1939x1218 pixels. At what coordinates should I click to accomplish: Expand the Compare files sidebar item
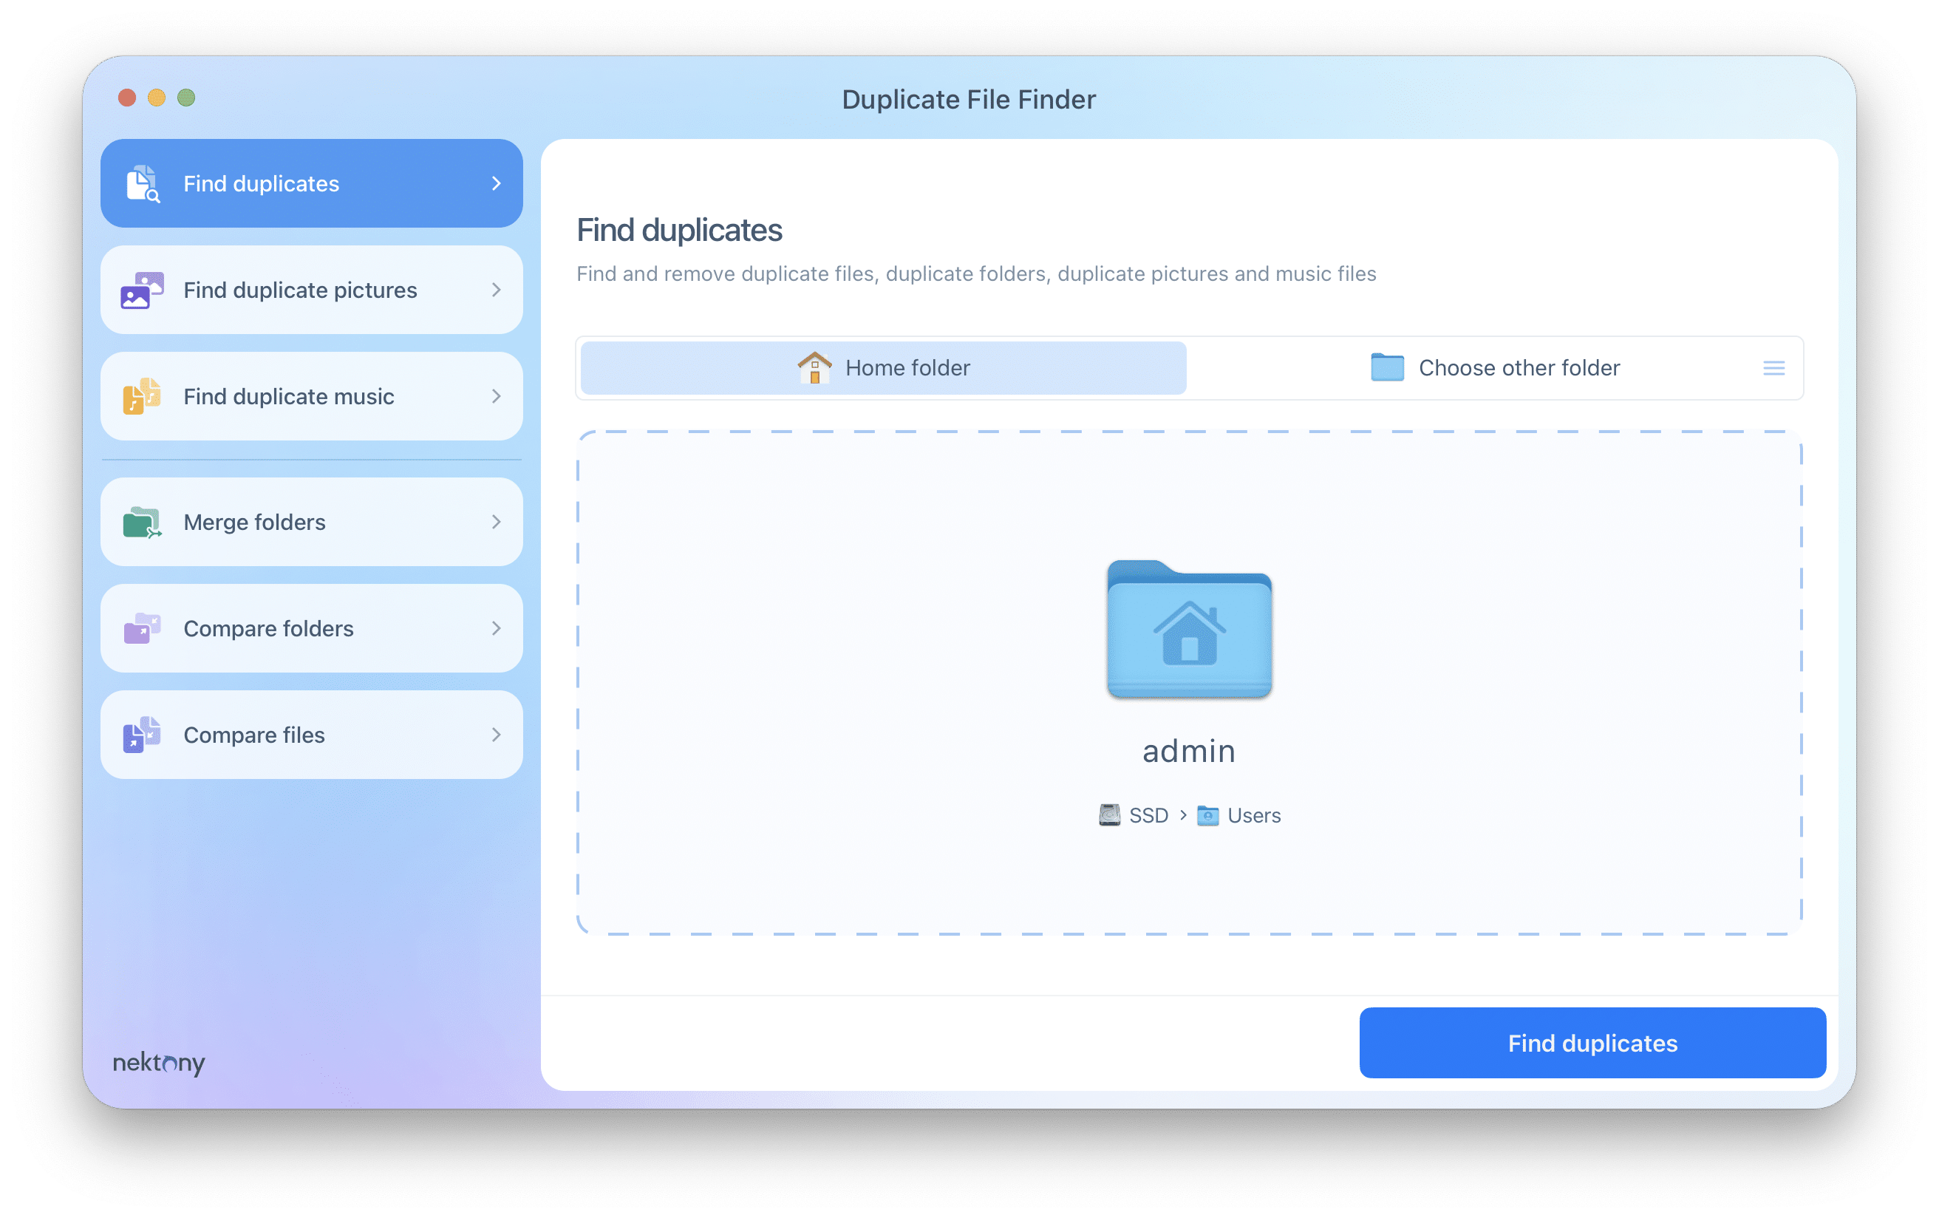tap(498, 735)
